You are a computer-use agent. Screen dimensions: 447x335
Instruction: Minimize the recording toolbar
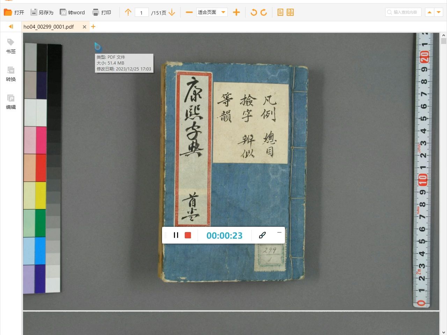(279, 232)
